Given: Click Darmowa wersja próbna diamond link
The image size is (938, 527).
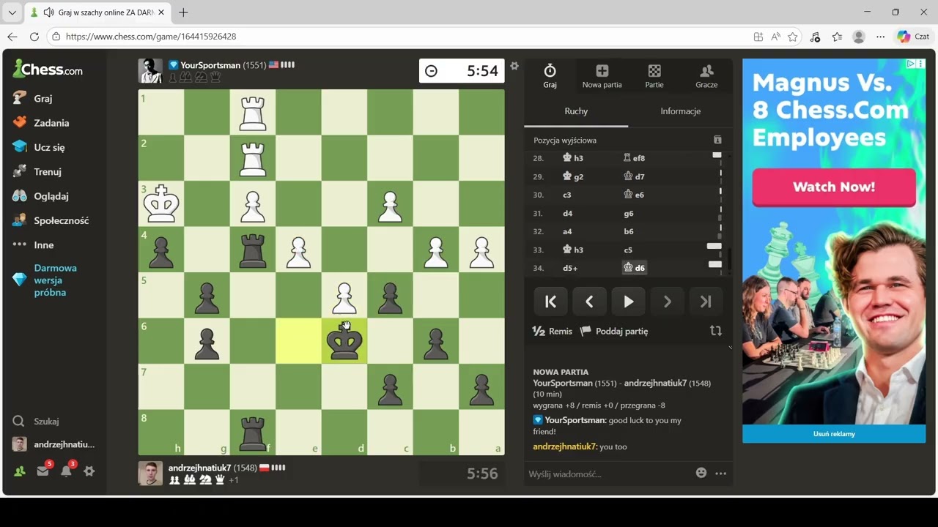Looking at the screenshot, I should (45, 280).
